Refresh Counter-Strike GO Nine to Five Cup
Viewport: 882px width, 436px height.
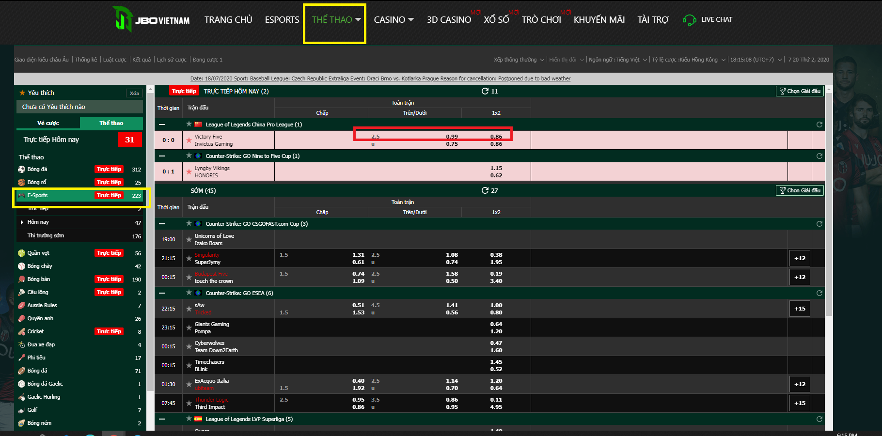click(819, 156)
